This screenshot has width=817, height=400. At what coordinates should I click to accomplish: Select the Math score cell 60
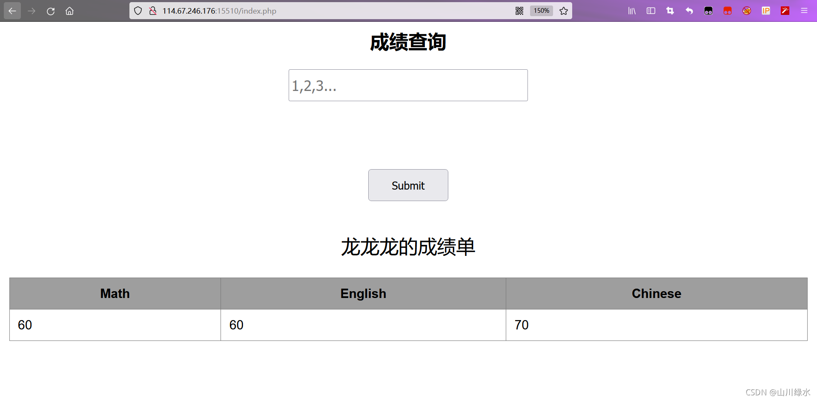pos(115,325)
